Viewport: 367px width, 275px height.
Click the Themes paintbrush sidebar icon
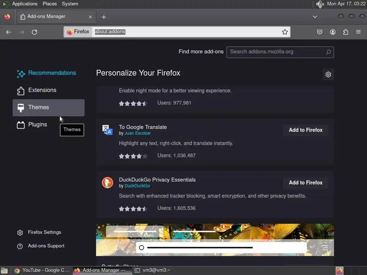pyautogui.click(x=21, y=108)
